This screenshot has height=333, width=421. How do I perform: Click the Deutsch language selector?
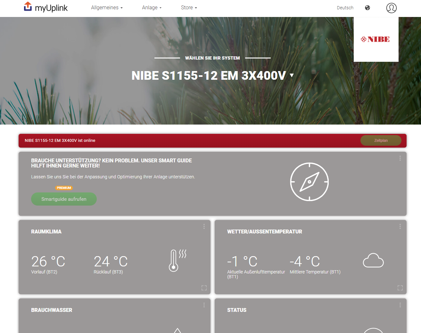[x=345, y=8]
